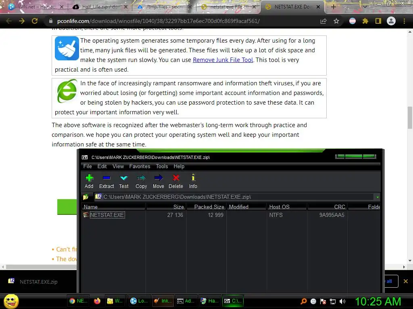
Task: Sort by the Host OS column header
Action: point(287,207)
